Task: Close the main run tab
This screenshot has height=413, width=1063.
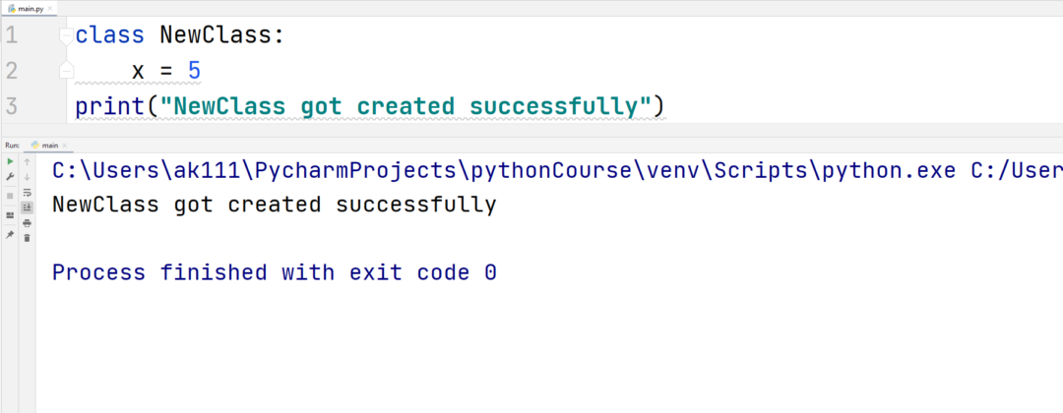Action: (67, 145)
